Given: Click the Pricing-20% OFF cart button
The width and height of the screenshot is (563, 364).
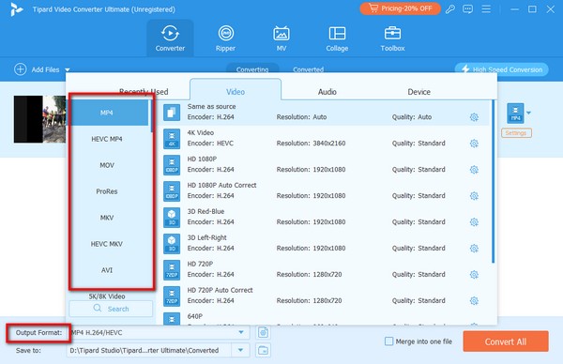Looking at the screenshot, I should click(400, 8).
